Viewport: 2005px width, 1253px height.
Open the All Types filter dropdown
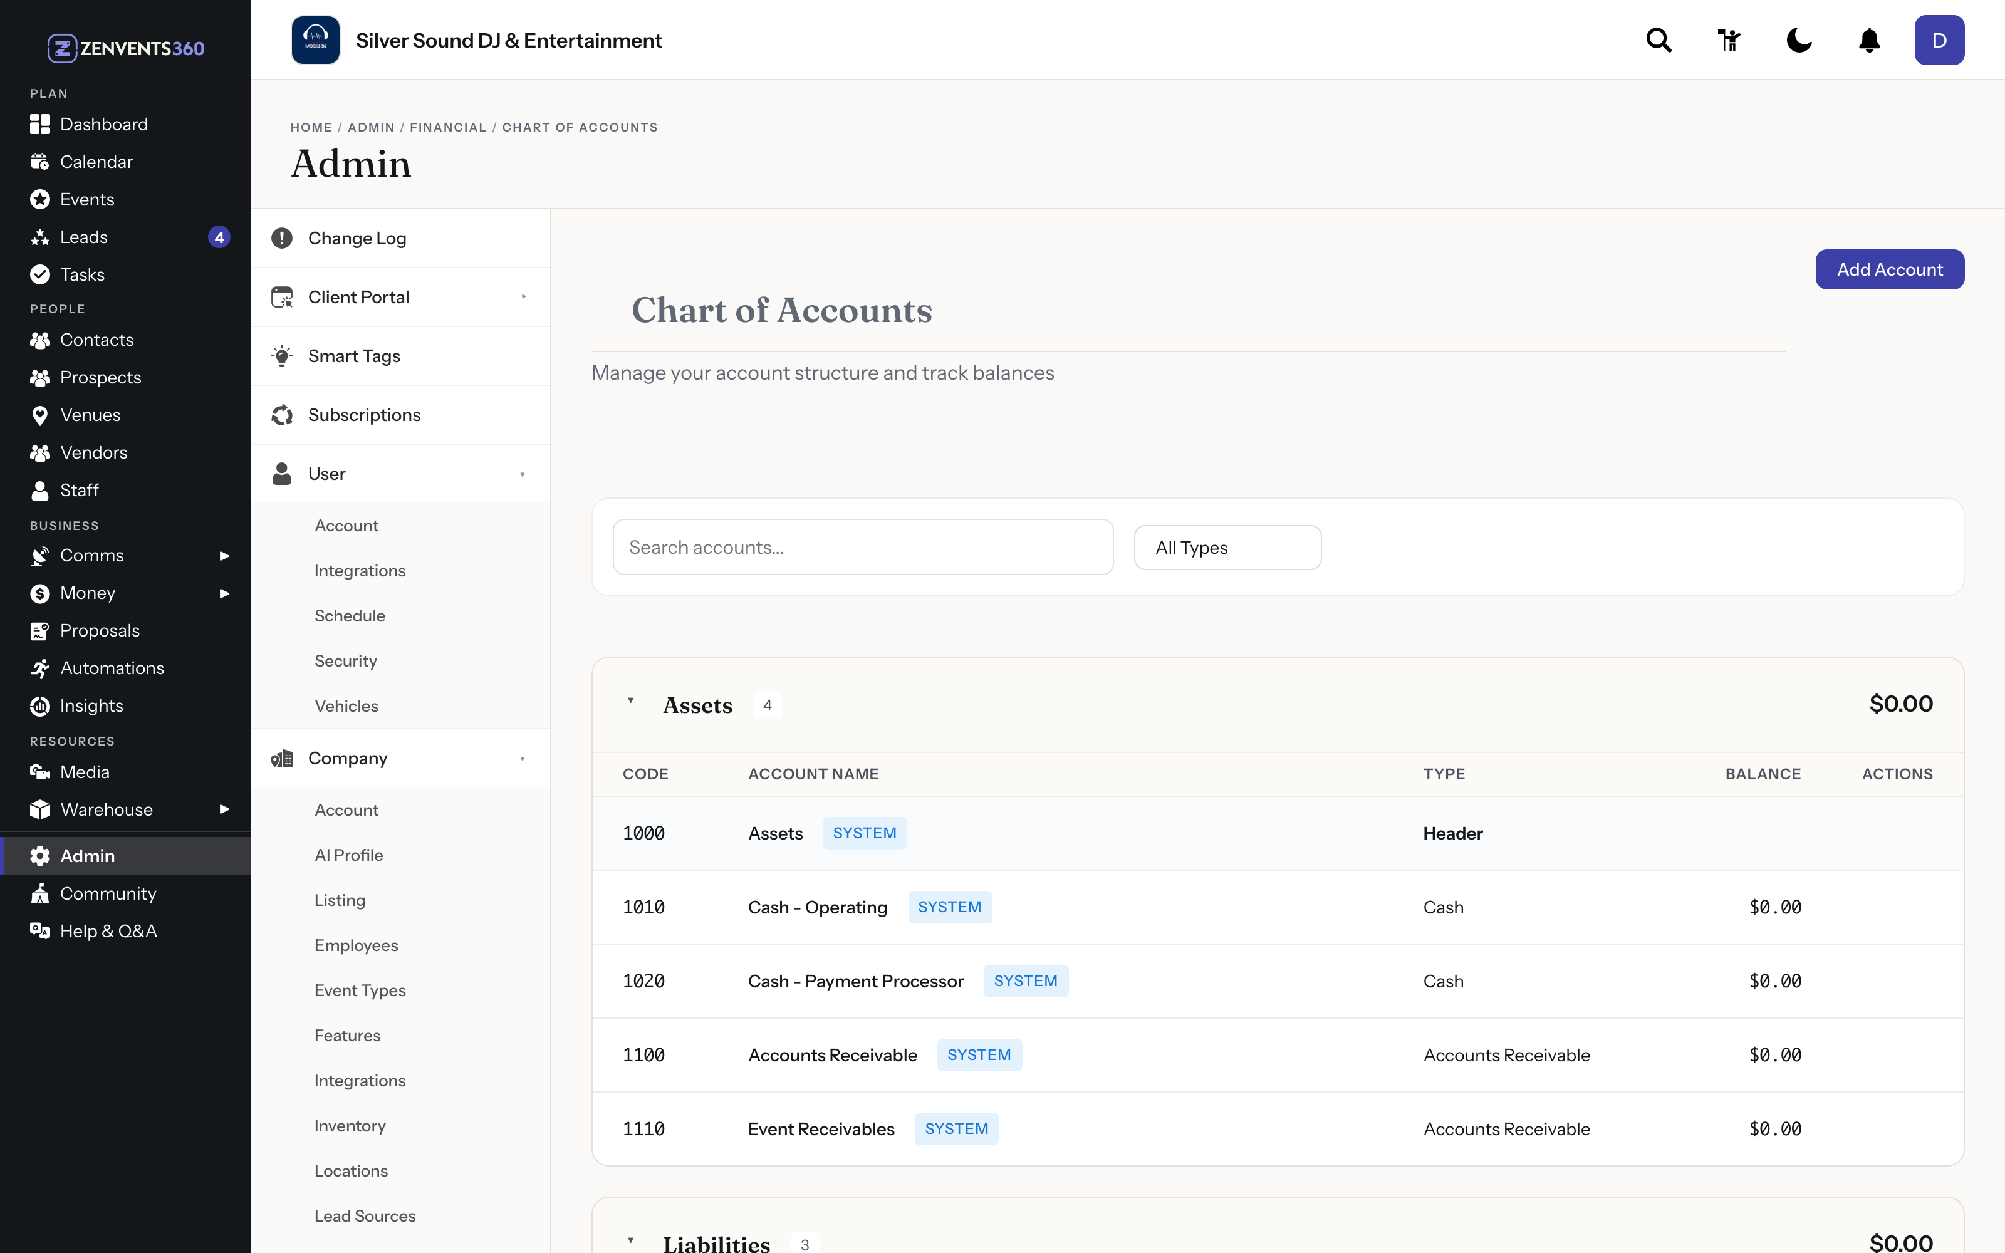[x=1227, y=548]
